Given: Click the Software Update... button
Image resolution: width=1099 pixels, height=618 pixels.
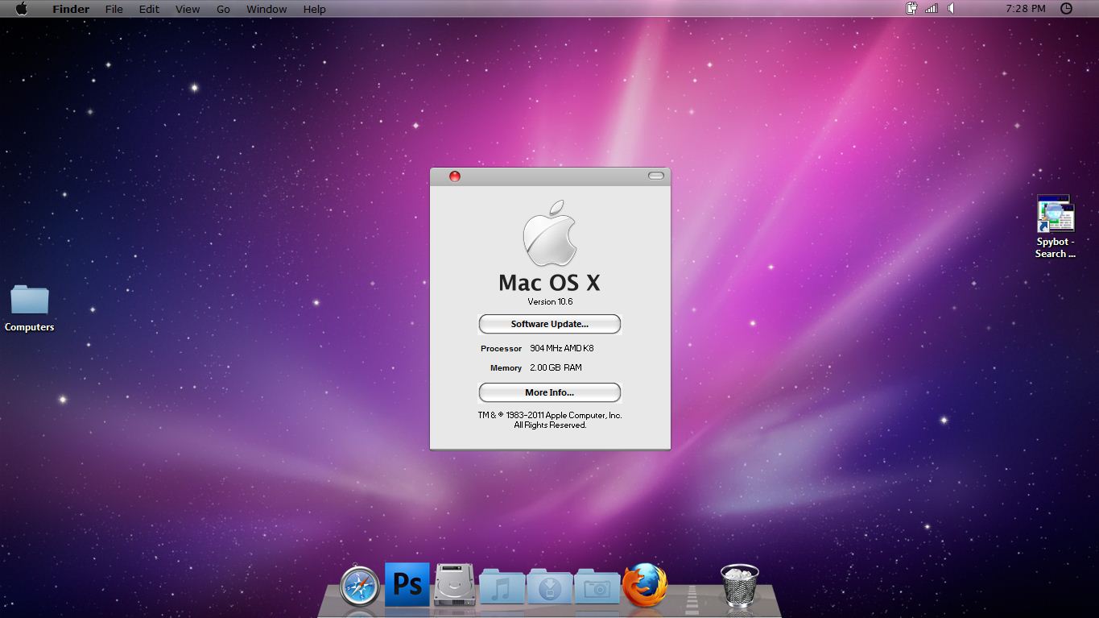Looking at the screenshot, I should [550, 324].
